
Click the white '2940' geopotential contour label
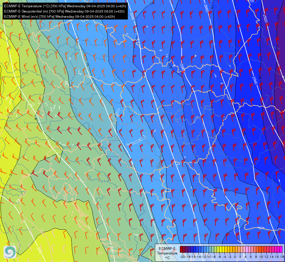(x=255, y=80)
